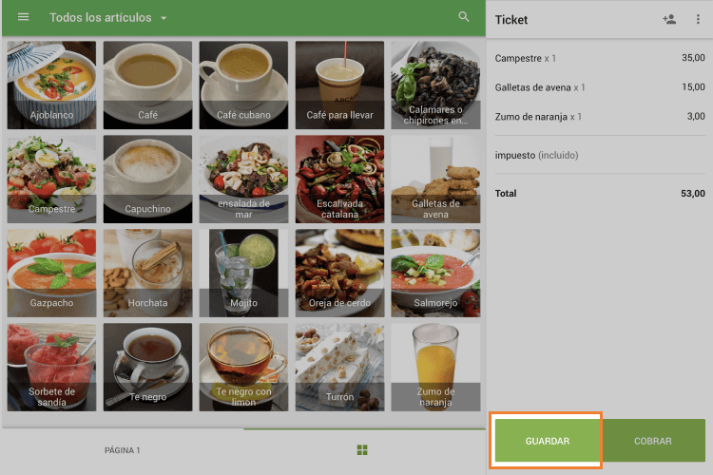Select the Mojito item tile
Screen dimensions: 713x475
pyautogui.click(x=243, y=274)
